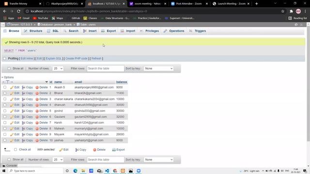310x174 pixels.
Task: Open File Explorer from the taskbar
Action: point(83,171)
